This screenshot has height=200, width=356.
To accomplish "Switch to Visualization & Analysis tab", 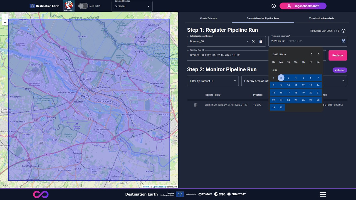I will point(322,18).
